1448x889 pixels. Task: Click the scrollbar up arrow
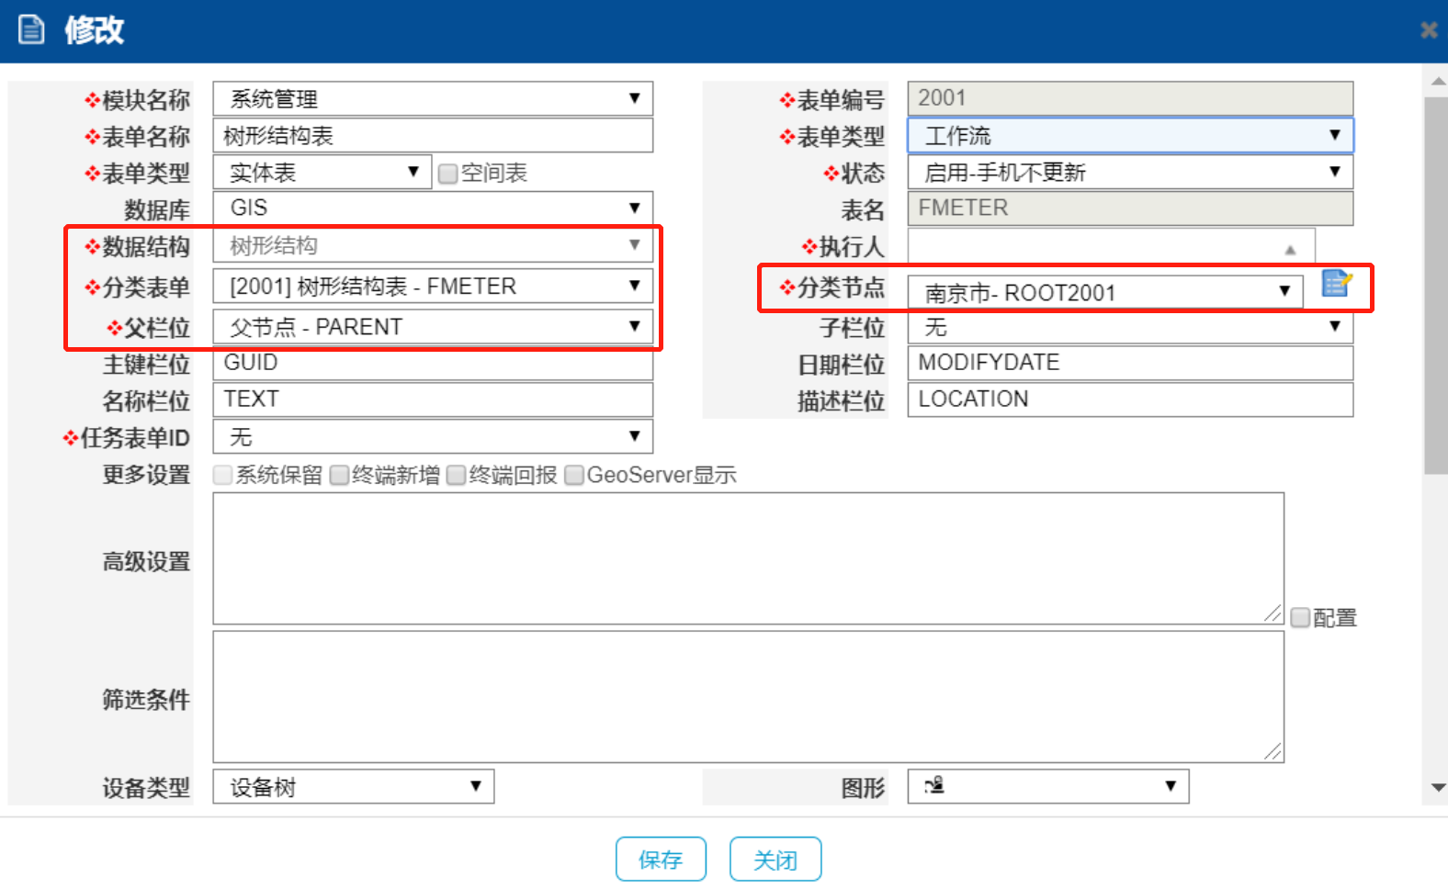point(1438,83)
